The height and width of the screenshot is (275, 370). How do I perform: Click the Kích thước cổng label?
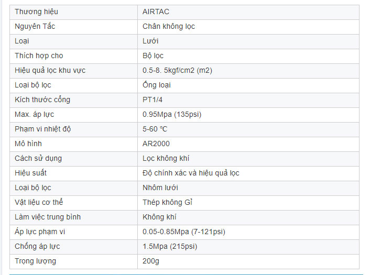coord(42,100)
